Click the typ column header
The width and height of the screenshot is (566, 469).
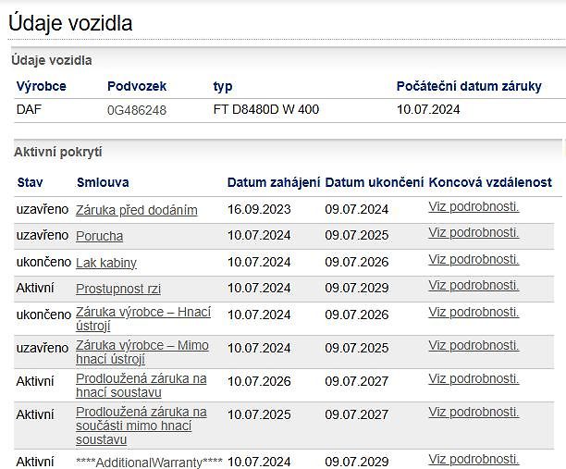pos(223,87)
